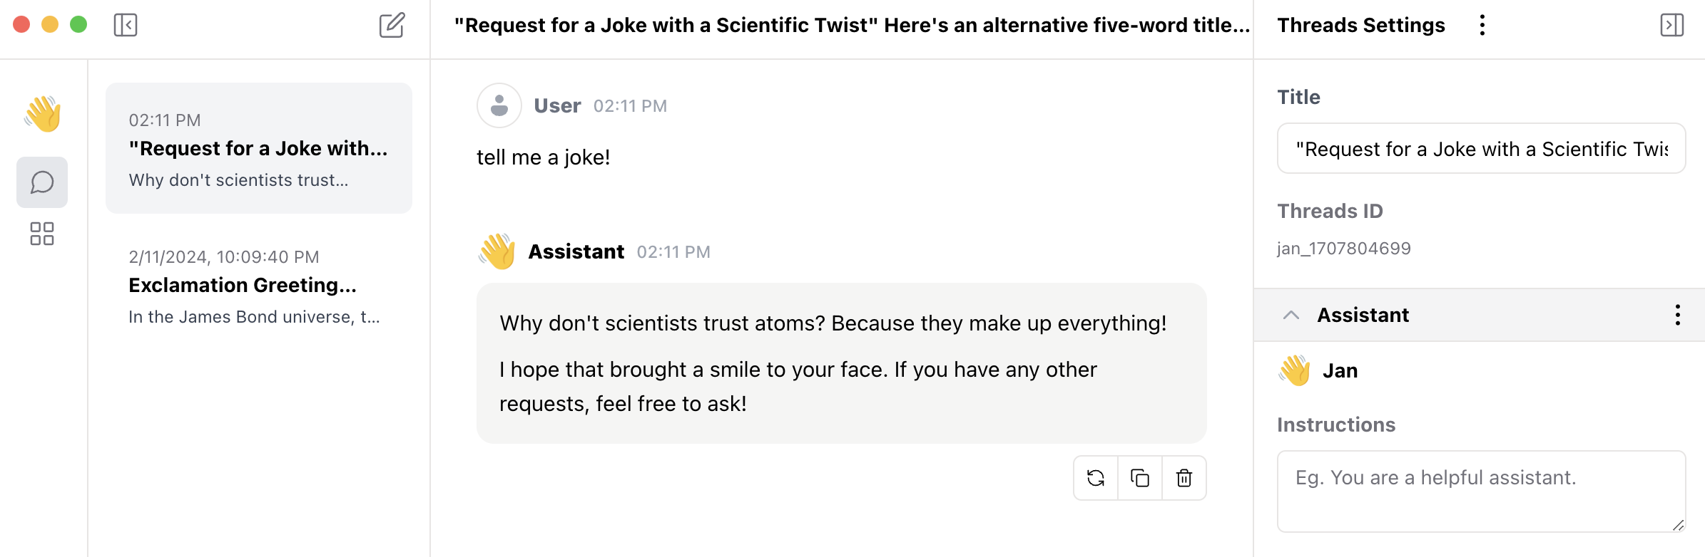This screenshot has width=1705, height=557.
Task: Click the waving hand Jan logo
Action: point(43,114)
